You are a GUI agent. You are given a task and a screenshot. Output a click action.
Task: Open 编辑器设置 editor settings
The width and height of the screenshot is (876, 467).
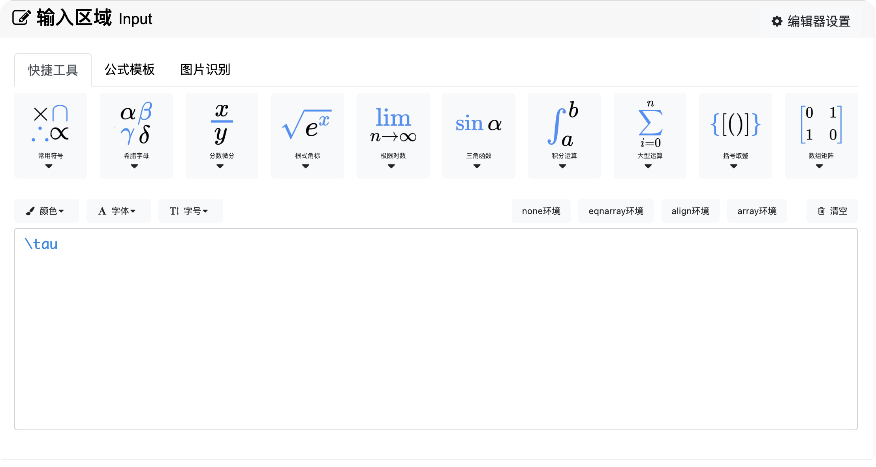point(811,21)
